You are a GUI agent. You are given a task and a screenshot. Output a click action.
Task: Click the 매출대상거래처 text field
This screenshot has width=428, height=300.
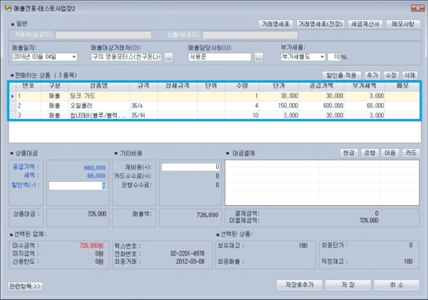coord(126,57)
